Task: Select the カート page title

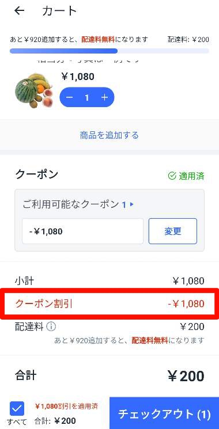Action: 59,11
